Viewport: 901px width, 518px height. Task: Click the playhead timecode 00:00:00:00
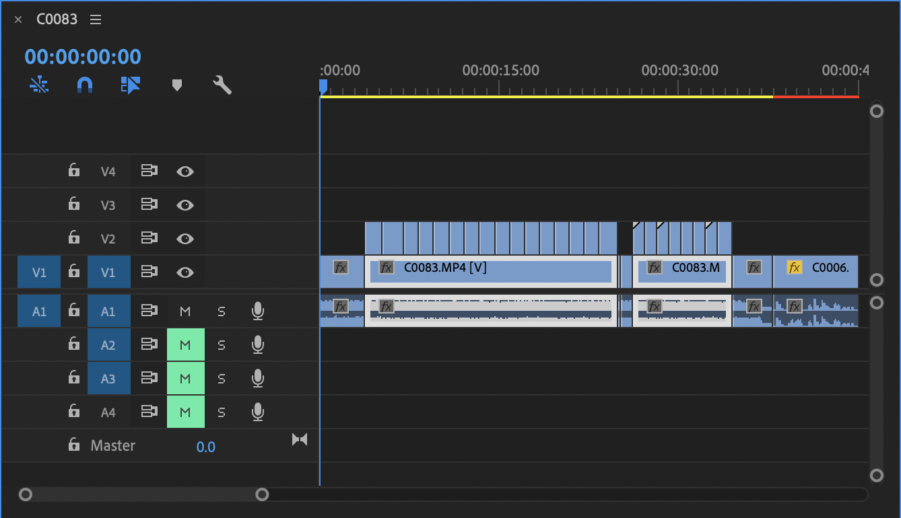[x=83, y=57]
